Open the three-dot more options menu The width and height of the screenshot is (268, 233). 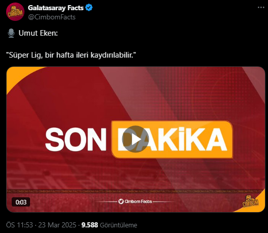[261, 8]
